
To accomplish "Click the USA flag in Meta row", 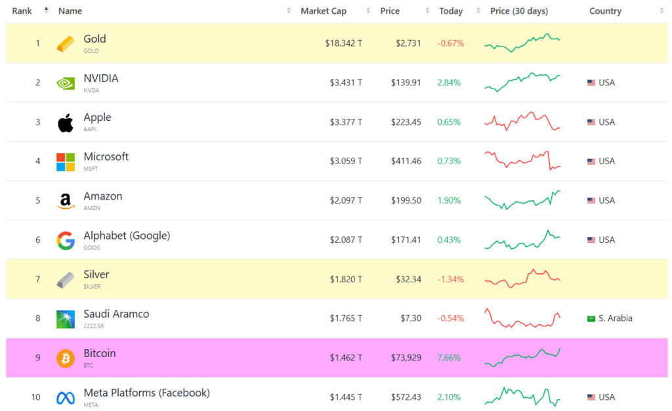I will click(591, 397).
